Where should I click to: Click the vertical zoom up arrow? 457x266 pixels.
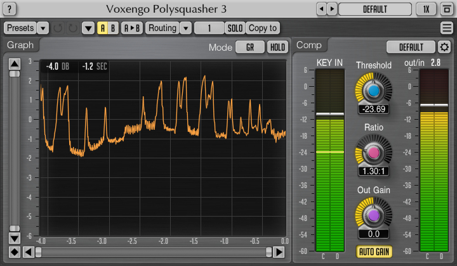point(14,64)
